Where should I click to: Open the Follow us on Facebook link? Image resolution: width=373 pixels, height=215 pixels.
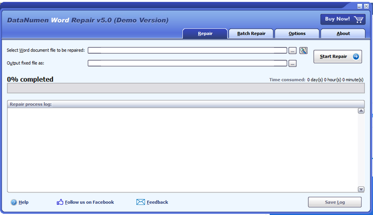point(89,202)
